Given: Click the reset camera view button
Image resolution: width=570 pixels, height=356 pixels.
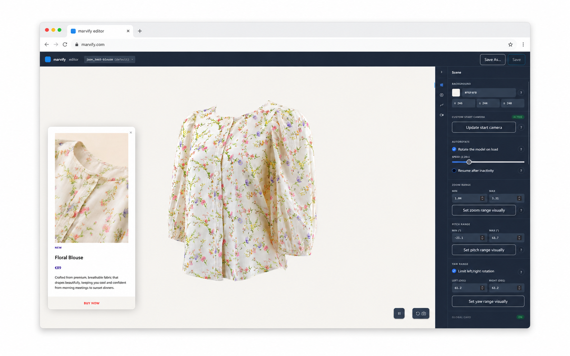Looking at the screenshot, I should click(420, 313).
